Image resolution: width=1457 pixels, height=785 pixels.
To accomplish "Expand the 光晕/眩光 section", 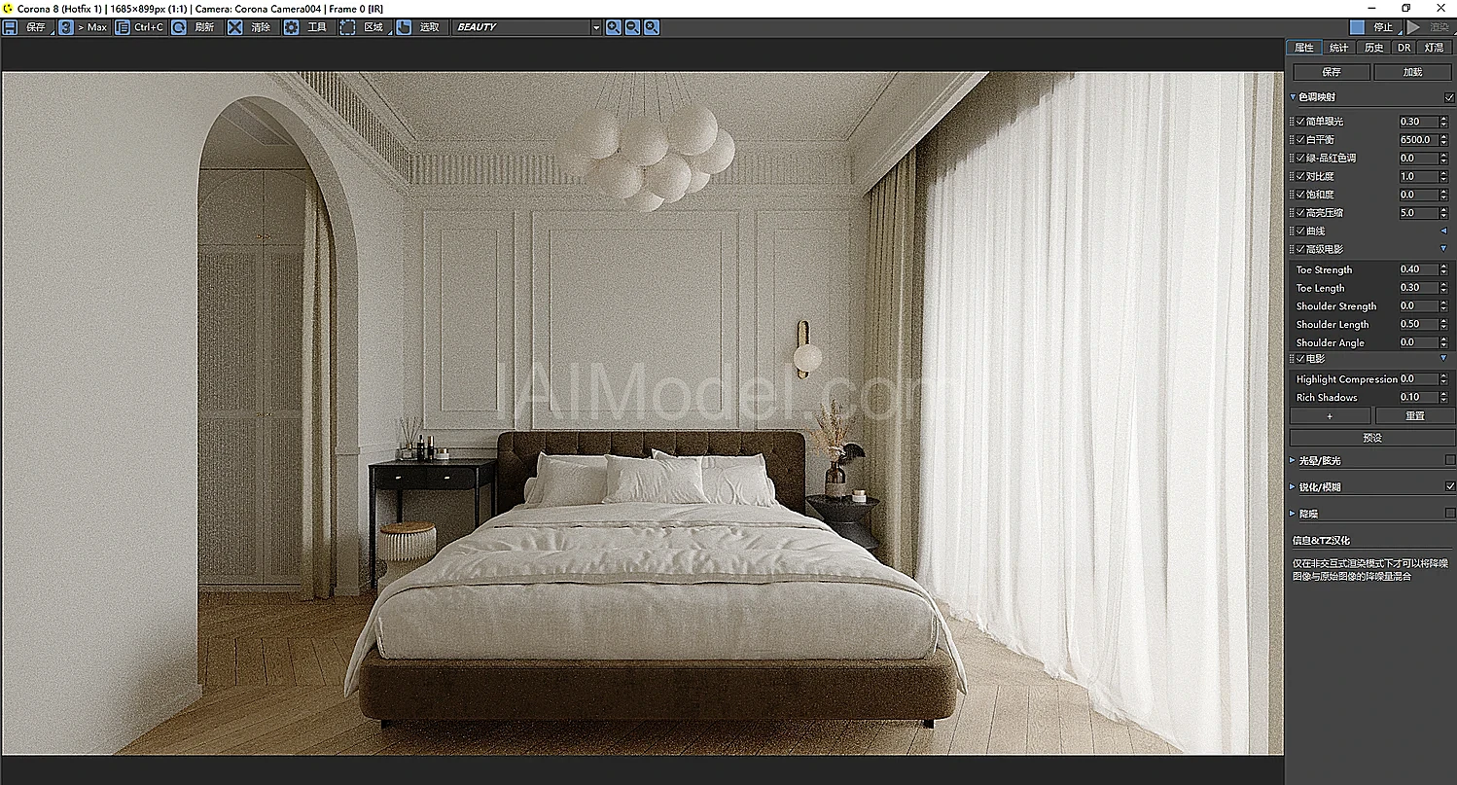I will 1293,460.
